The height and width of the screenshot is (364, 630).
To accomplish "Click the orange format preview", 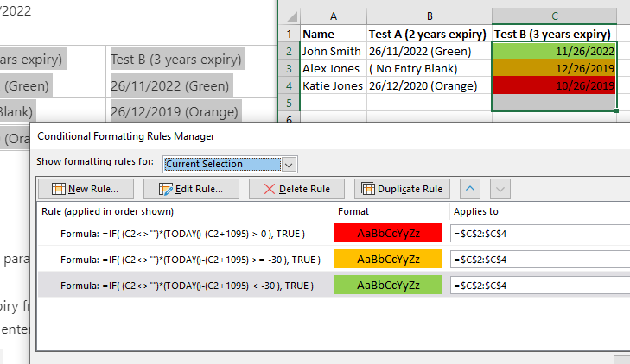I will point(388,259).
